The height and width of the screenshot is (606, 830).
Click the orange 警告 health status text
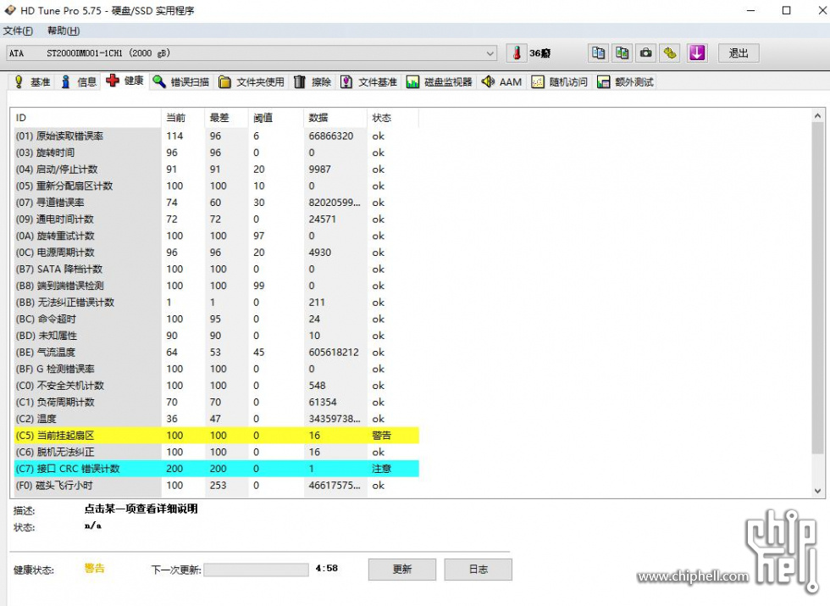[x=95, y=569]
